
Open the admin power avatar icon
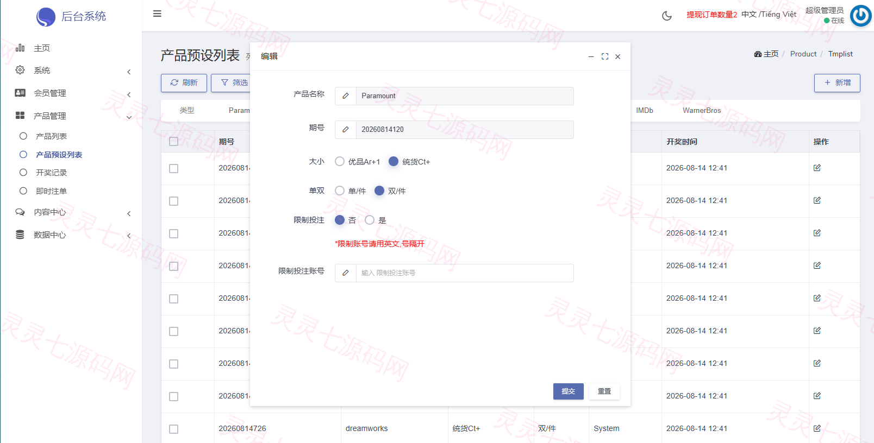coord(861,16)
